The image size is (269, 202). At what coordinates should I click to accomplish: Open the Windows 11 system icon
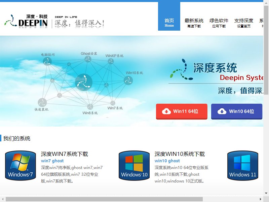243,166
